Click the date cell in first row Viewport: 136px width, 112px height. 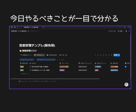pyautogui.click(x=83, y=67)
